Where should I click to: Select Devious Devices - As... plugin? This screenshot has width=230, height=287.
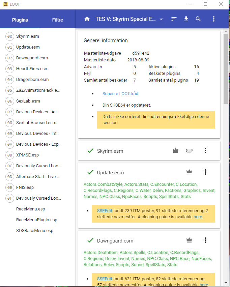pyautogui.click(x=37, y=112)
